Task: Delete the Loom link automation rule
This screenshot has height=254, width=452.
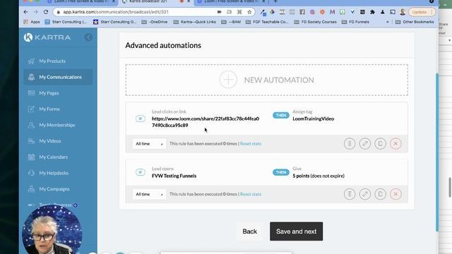Action: pyautogui.click(x=395, y=143)
